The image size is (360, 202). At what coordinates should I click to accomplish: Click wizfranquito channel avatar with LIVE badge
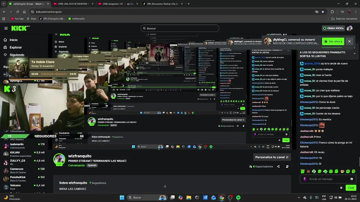coord(59,160)
